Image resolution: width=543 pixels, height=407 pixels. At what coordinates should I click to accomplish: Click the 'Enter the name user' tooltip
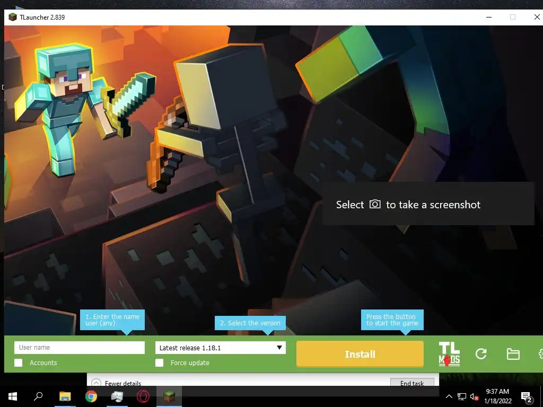click(x=112, y=320)
